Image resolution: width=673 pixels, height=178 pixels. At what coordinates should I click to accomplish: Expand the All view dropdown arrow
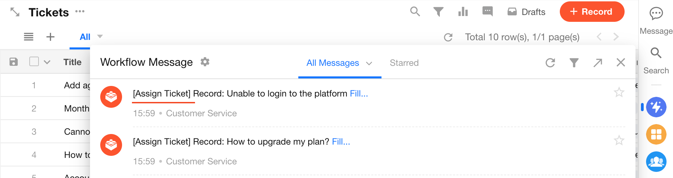tap(100, 36)
